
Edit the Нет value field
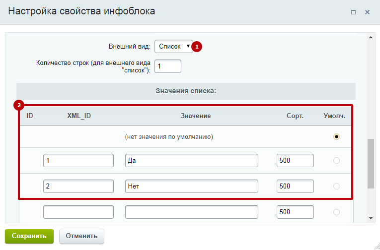pyautogui.click(x=191, y=186)
